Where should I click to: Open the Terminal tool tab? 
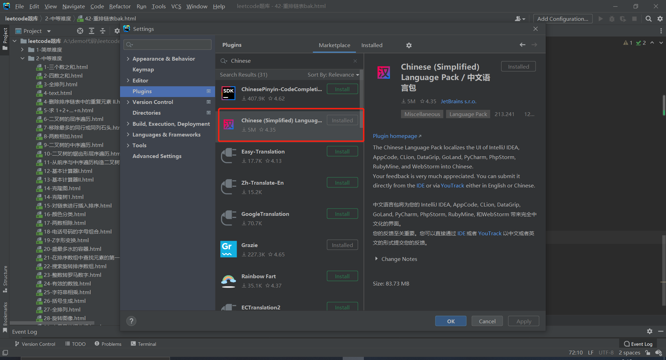click(143, 344)
